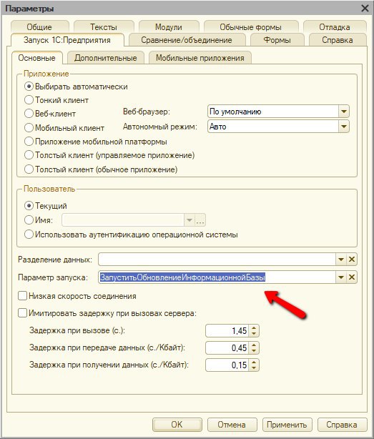Viewport: 374px width, 439px height.
Task: Clear the Разделение данных field with X
Action: click(x=352, y=260)
